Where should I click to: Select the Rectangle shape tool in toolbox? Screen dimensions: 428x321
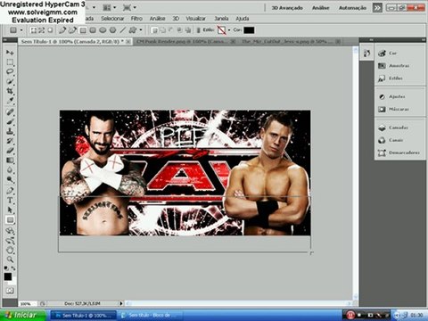[x=10, y=220]
